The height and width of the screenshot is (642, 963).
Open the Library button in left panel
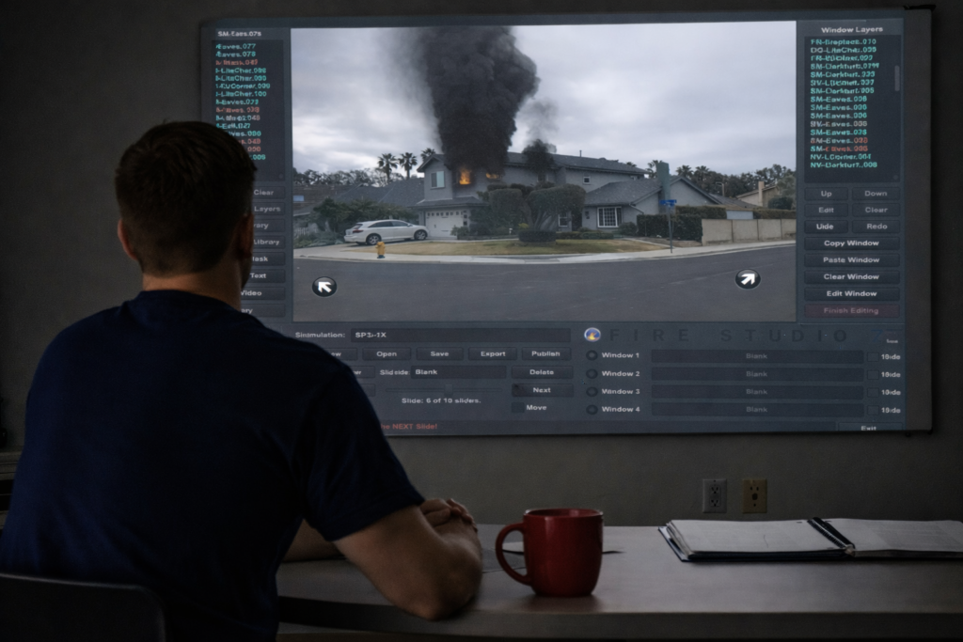(x=268, y=243)
